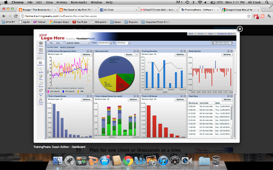
Task: Close the Time in HR Zones panel
Action: click(x=184, y=96)
